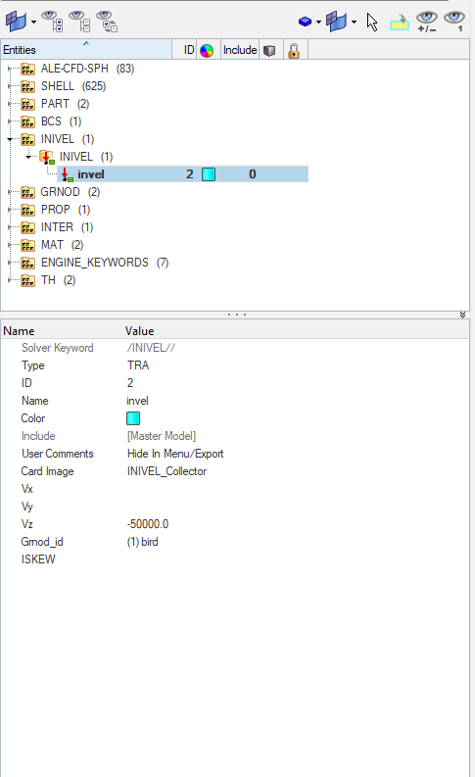Click the lock column header icon
The width and height of the screenshot is (475, 777).
[x=294, y=50]
